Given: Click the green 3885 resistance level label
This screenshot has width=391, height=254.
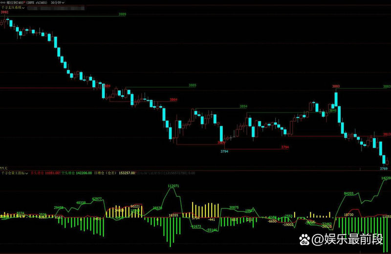Looking at the screenshot, I should 192,85.
